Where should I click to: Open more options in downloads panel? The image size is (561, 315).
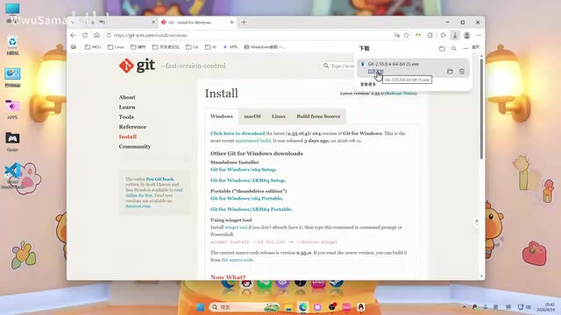[x=465, y=48]
